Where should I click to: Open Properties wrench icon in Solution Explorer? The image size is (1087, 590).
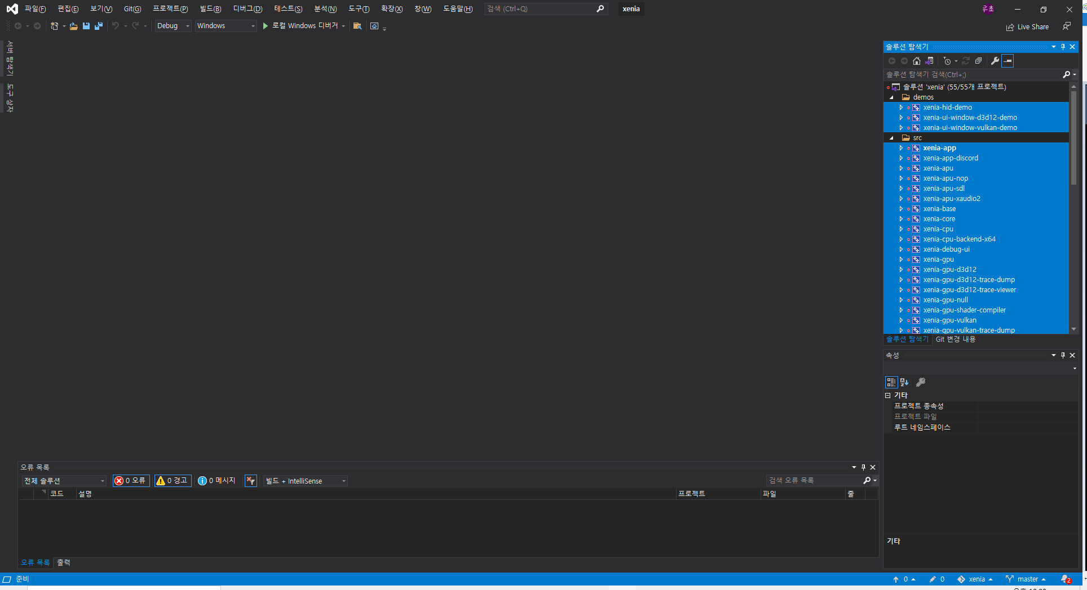[x=995, y=61]
